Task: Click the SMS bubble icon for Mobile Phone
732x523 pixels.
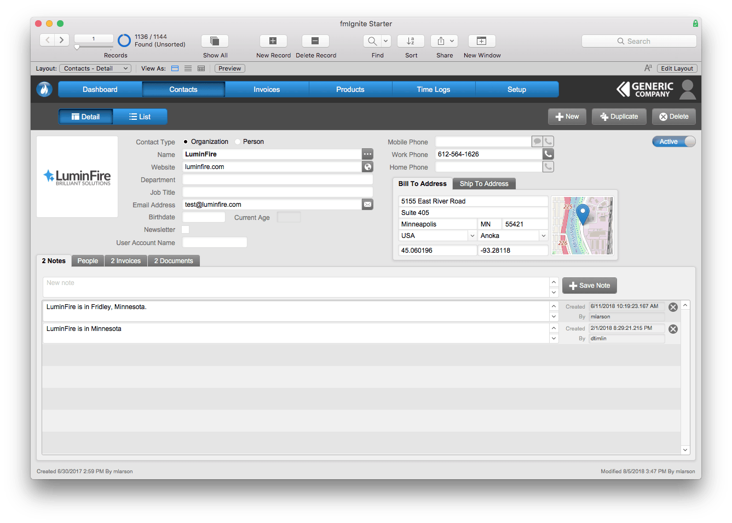Action: 537,142
